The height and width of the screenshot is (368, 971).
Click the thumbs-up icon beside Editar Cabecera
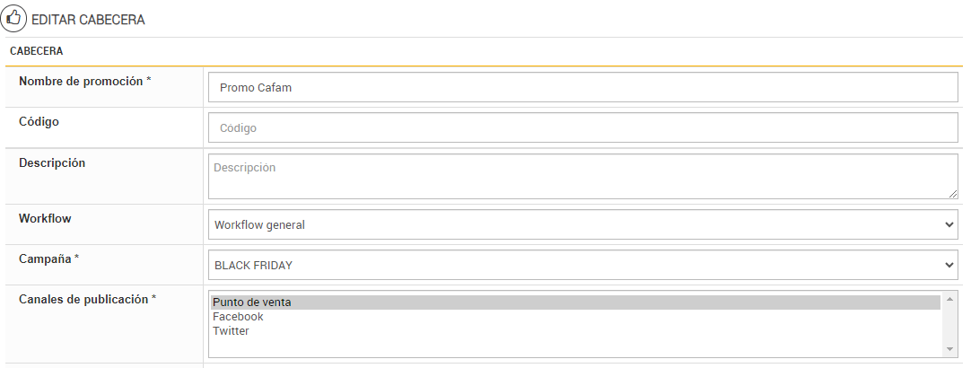[14, 18]
